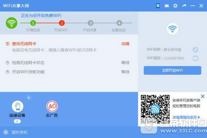Click the 安装手机版客户端 promo text
The image size is (207, 138).
pos(186,100)
